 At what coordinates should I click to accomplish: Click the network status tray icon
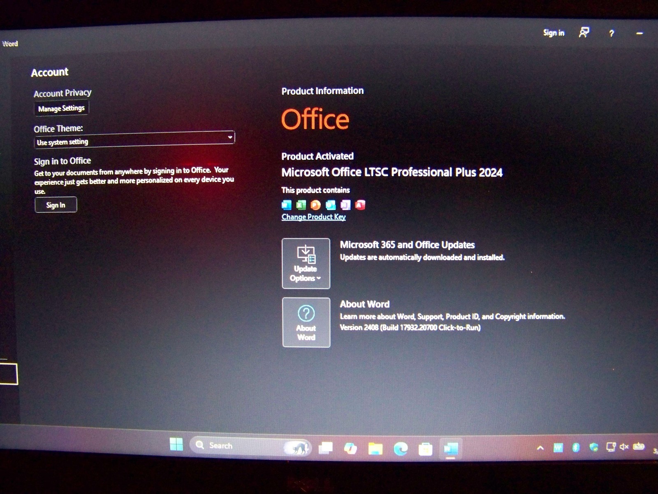[x=611, y=447]
